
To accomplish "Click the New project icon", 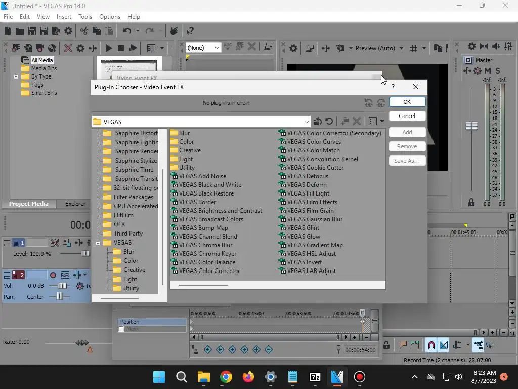I will tap(8, 31).
